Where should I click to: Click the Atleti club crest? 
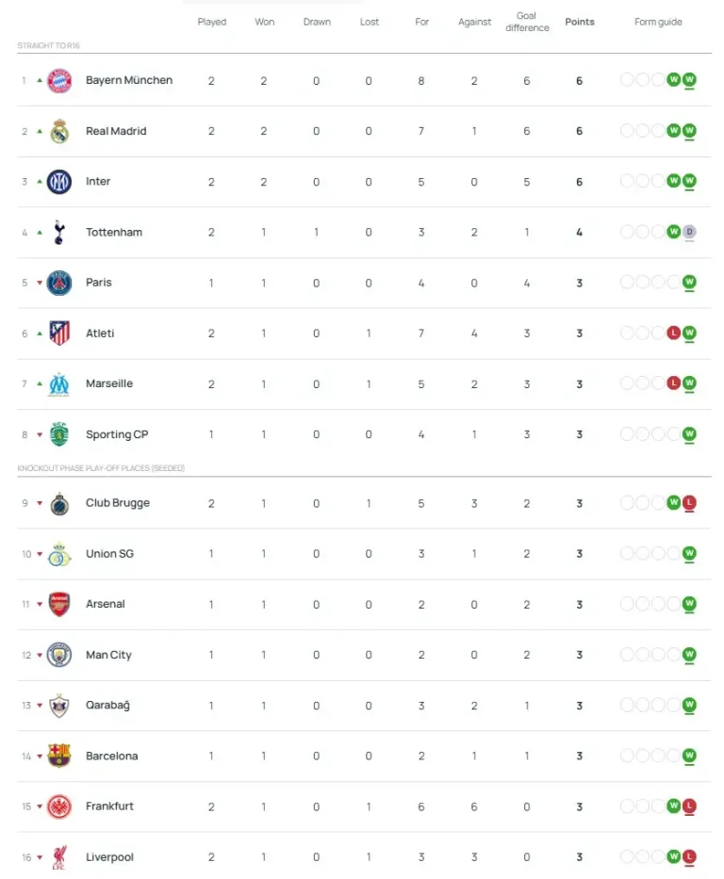click(x=59, y=334)
